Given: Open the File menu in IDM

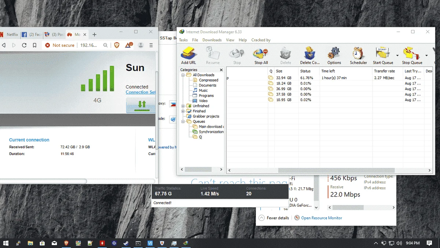Looking at the screenshot, I should pos(195,40).
